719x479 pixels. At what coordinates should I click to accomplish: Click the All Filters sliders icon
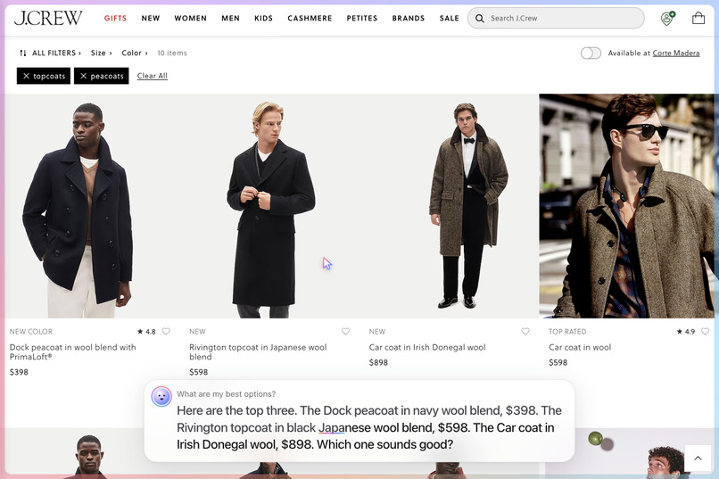click(x=23, y=54)
